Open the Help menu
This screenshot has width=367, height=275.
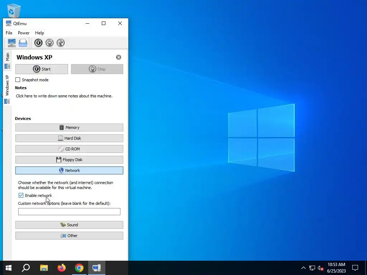(x=39, y=33)
